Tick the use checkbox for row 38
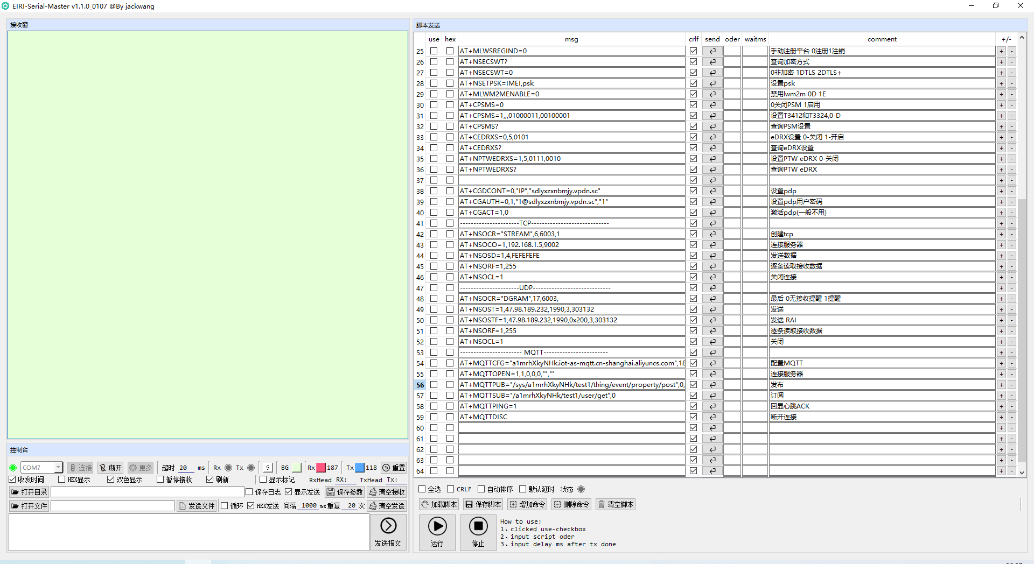 click(x=434, y=191)
